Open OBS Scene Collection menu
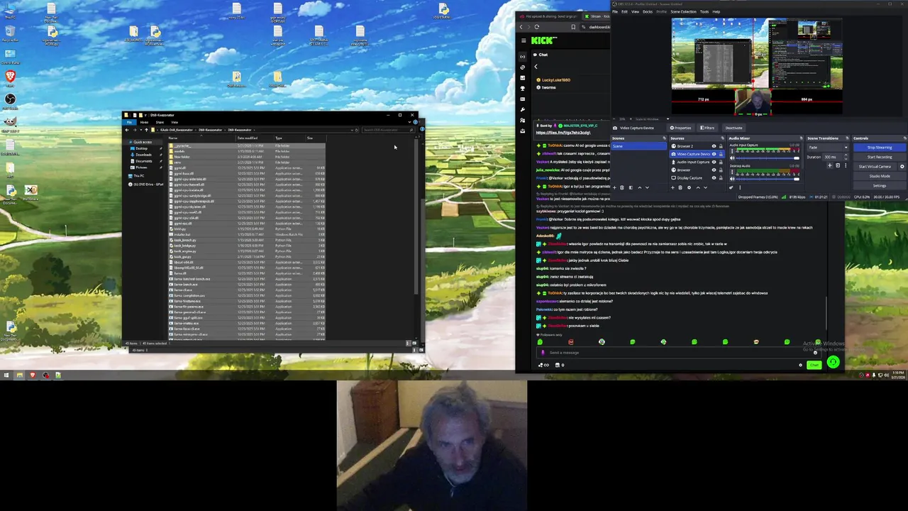 (683, 11)
